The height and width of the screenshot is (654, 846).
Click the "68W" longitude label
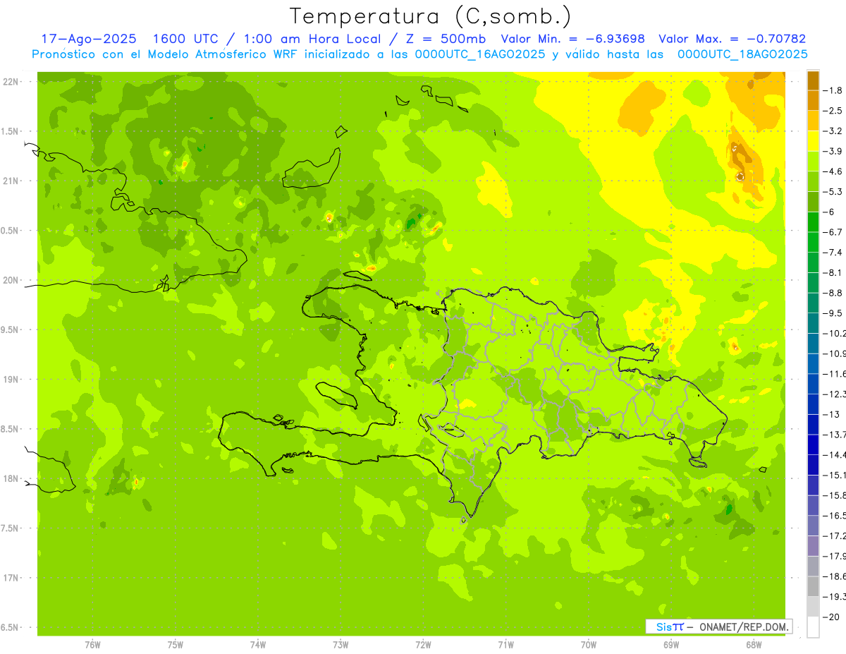pos(754,646)
